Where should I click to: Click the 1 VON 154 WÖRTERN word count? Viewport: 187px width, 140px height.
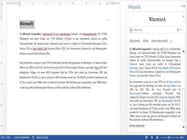(22, 137)
